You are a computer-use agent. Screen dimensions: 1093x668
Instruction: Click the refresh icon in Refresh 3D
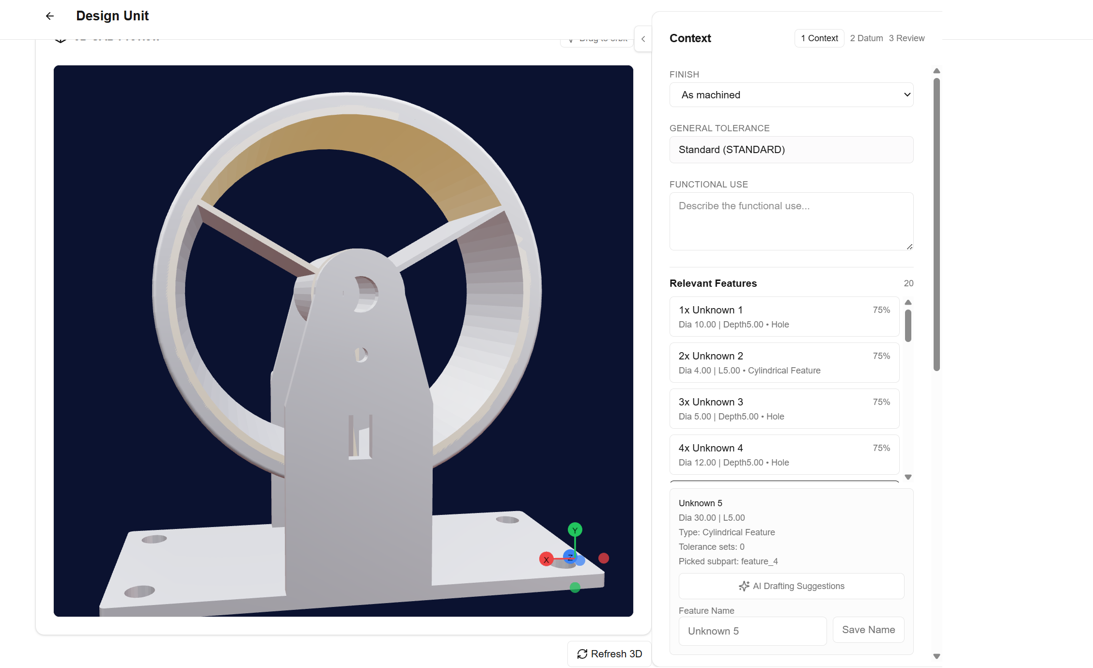pyautogui.click(x=582, y=654)
